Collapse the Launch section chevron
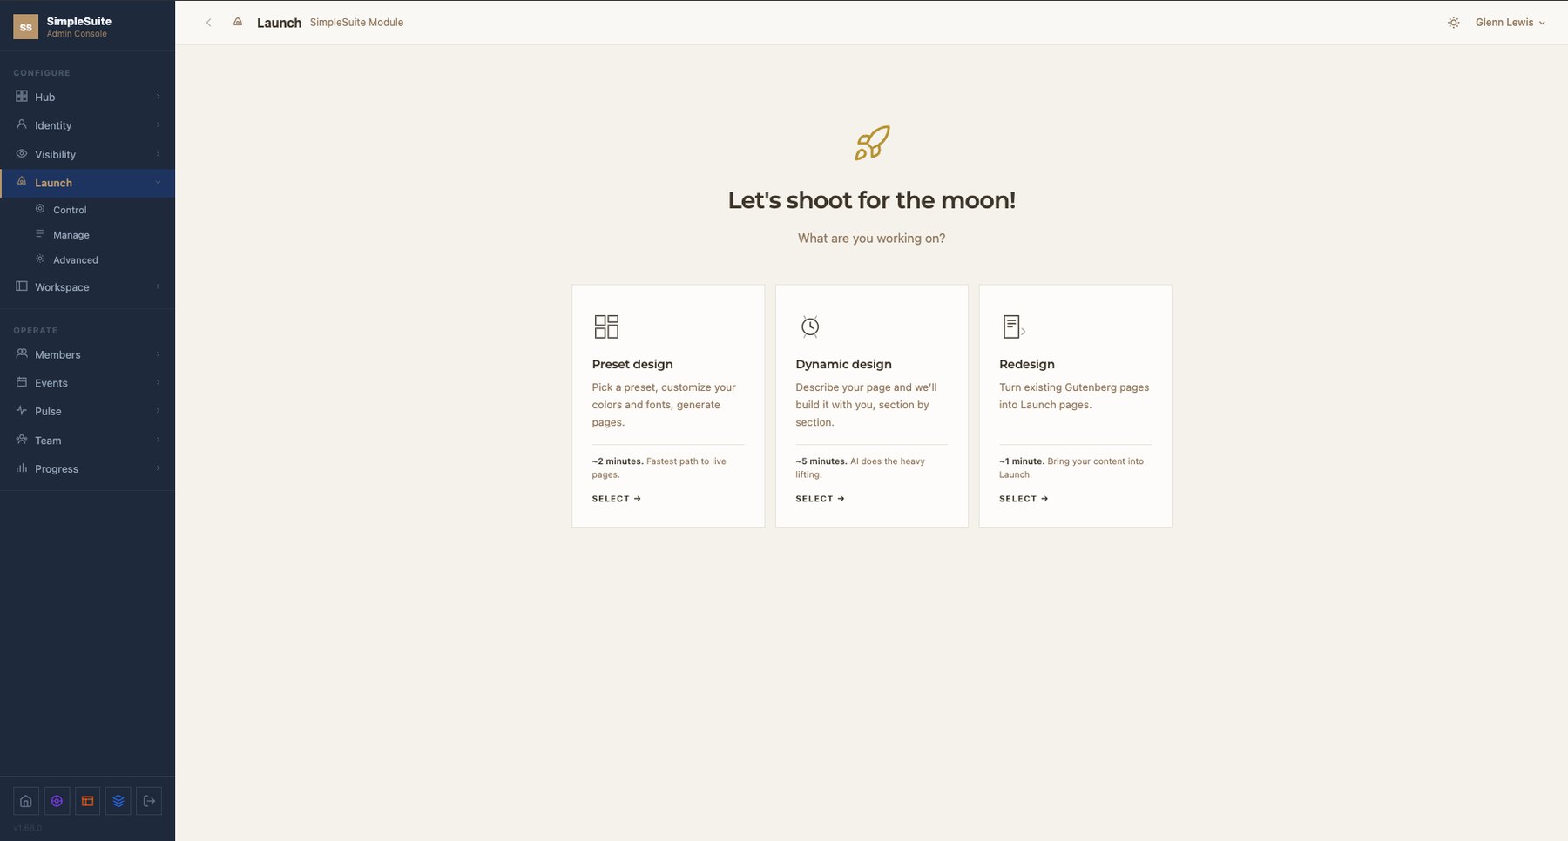Viewport: 1568px width, 841px height. pyautogui.click(x=158, y=183)
